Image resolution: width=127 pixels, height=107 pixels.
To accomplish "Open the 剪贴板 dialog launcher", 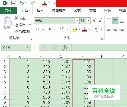I will click(x=31, y=39).
